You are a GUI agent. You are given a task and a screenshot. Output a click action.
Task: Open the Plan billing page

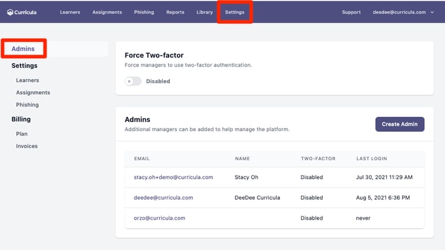[x=21, y=134]
